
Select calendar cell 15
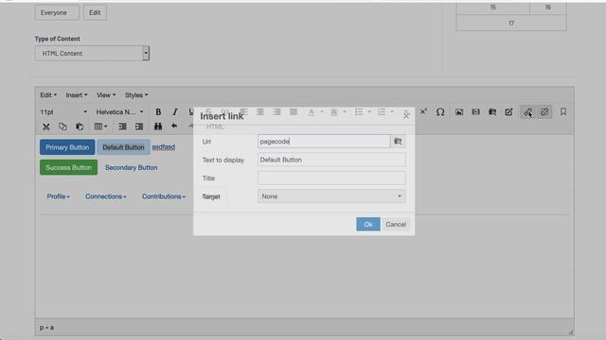492,8
